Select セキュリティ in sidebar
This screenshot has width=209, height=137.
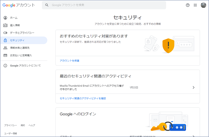24,40
